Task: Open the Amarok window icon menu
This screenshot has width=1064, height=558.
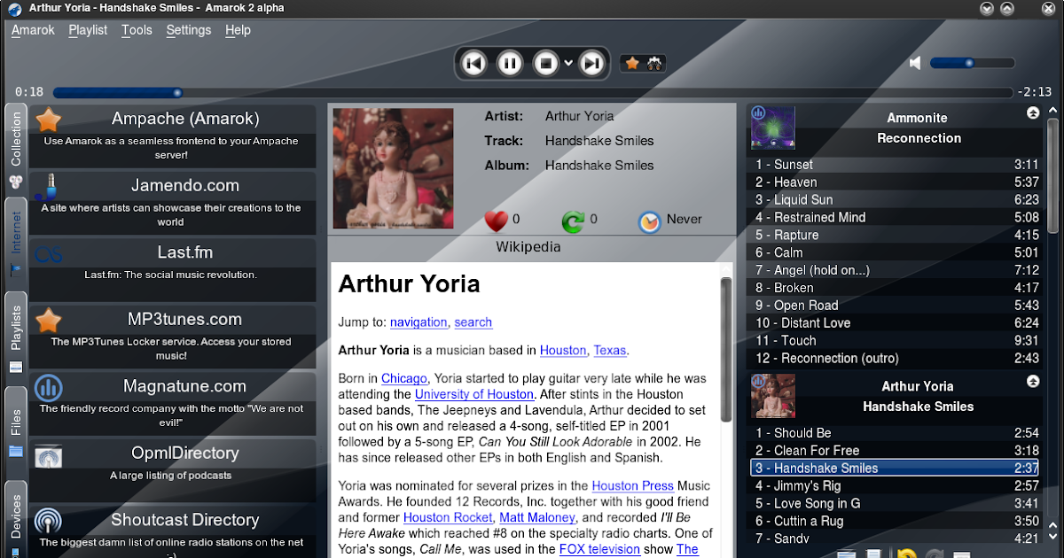Action: [x=14, y=9]
